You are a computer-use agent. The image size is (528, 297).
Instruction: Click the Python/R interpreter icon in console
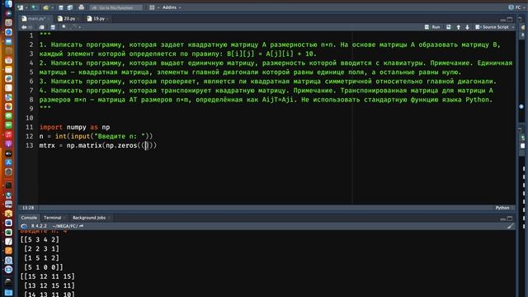pos(24,226)
